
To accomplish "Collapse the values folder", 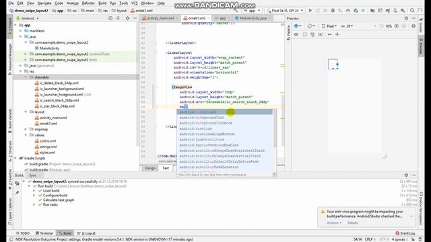I will click(26, 135).
